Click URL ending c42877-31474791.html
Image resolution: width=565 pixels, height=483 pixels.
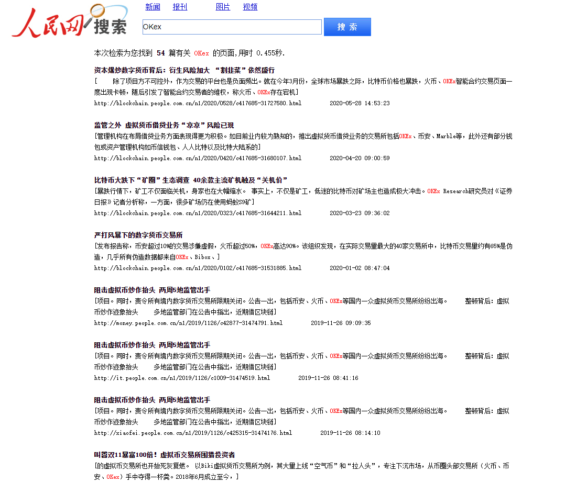[189, 323]
